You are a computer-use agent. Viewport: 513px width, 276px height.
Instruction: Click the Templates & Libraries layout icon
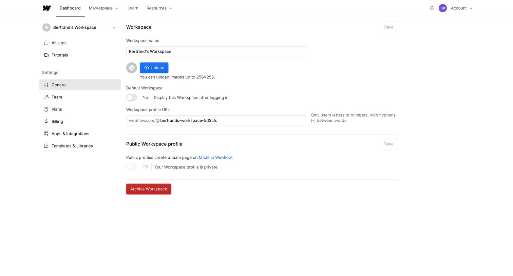point(46,146)
